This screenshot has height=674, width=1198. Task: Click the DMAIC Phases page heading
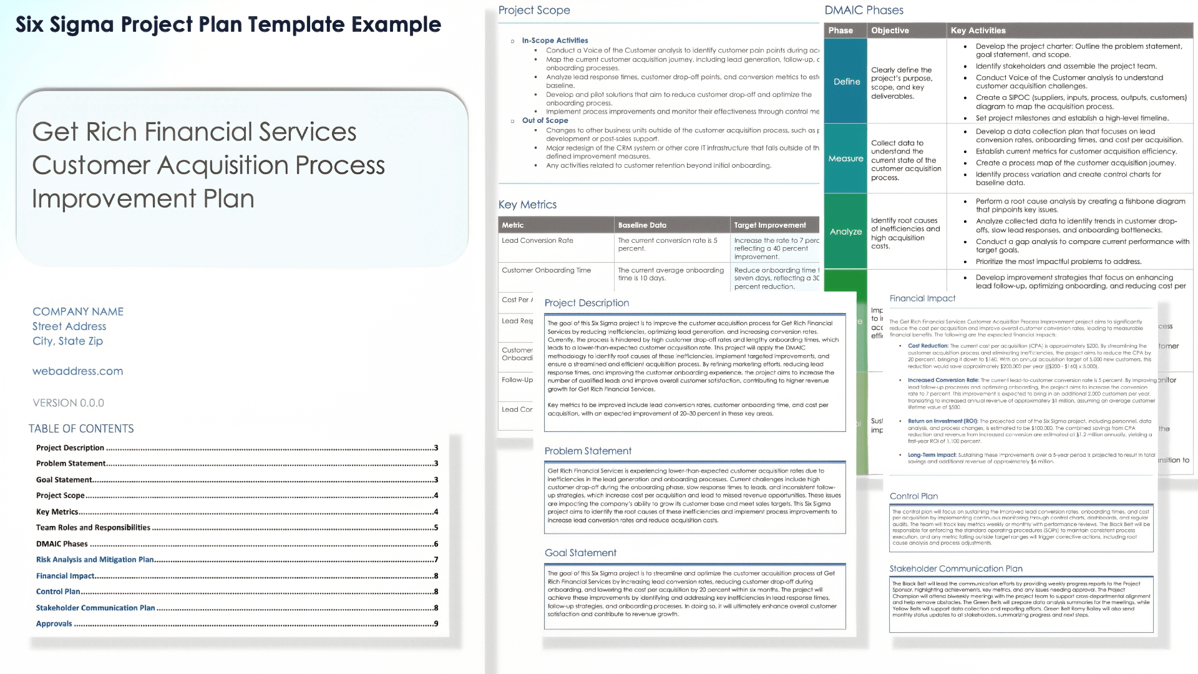coord(864,10)
